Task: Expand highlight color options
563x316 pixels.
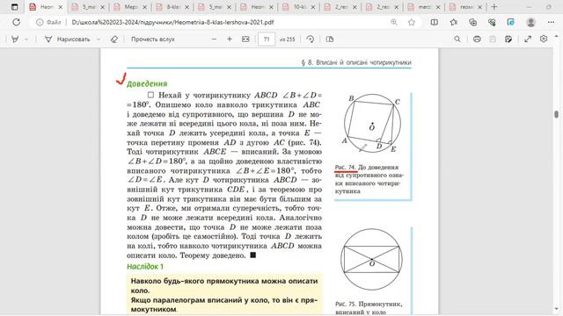Action: point(26,39)
